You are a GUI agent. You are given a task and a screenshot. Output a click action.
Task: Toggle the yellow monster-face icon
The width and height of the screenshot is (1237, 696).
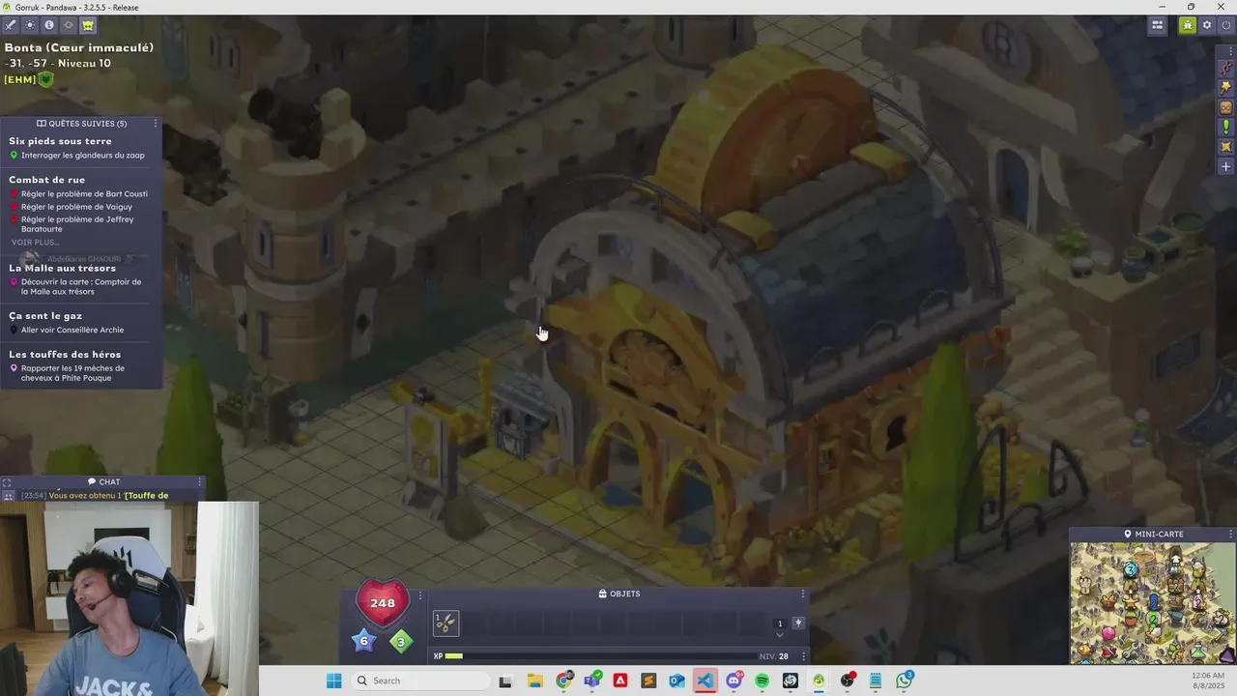point(88,25)
